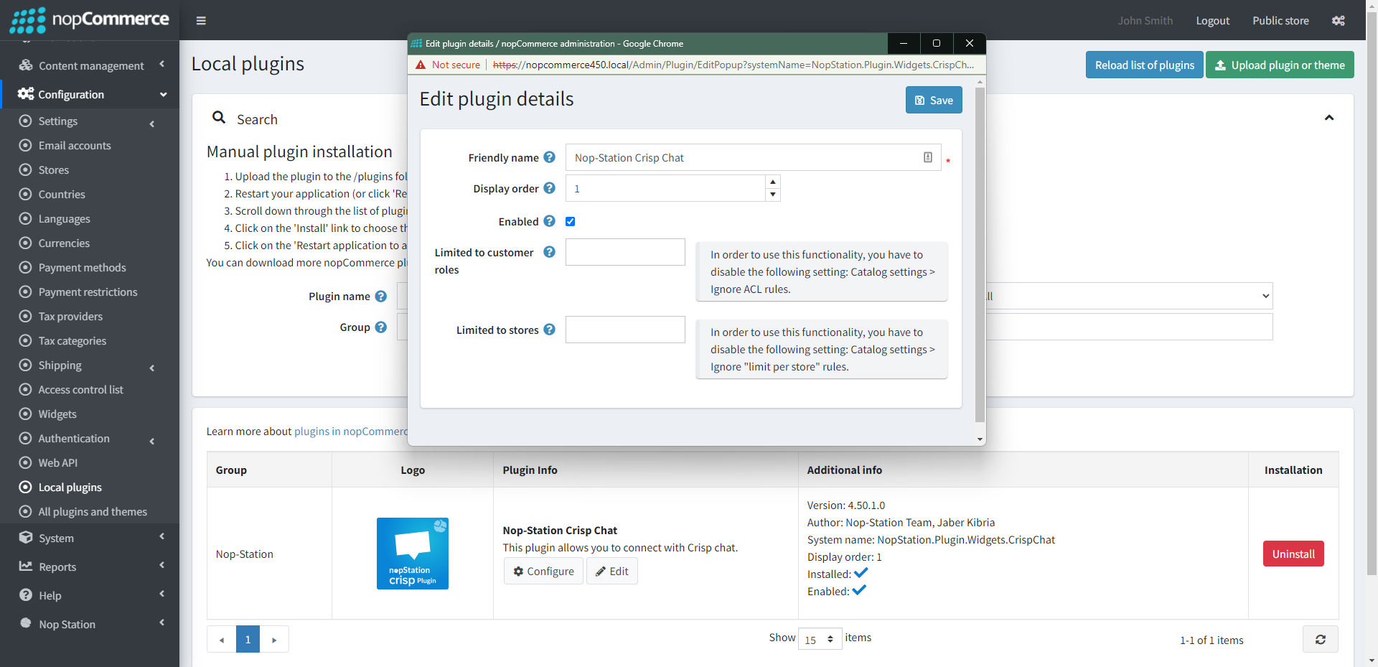Open Widgets menu item

[x=57, y=414]
